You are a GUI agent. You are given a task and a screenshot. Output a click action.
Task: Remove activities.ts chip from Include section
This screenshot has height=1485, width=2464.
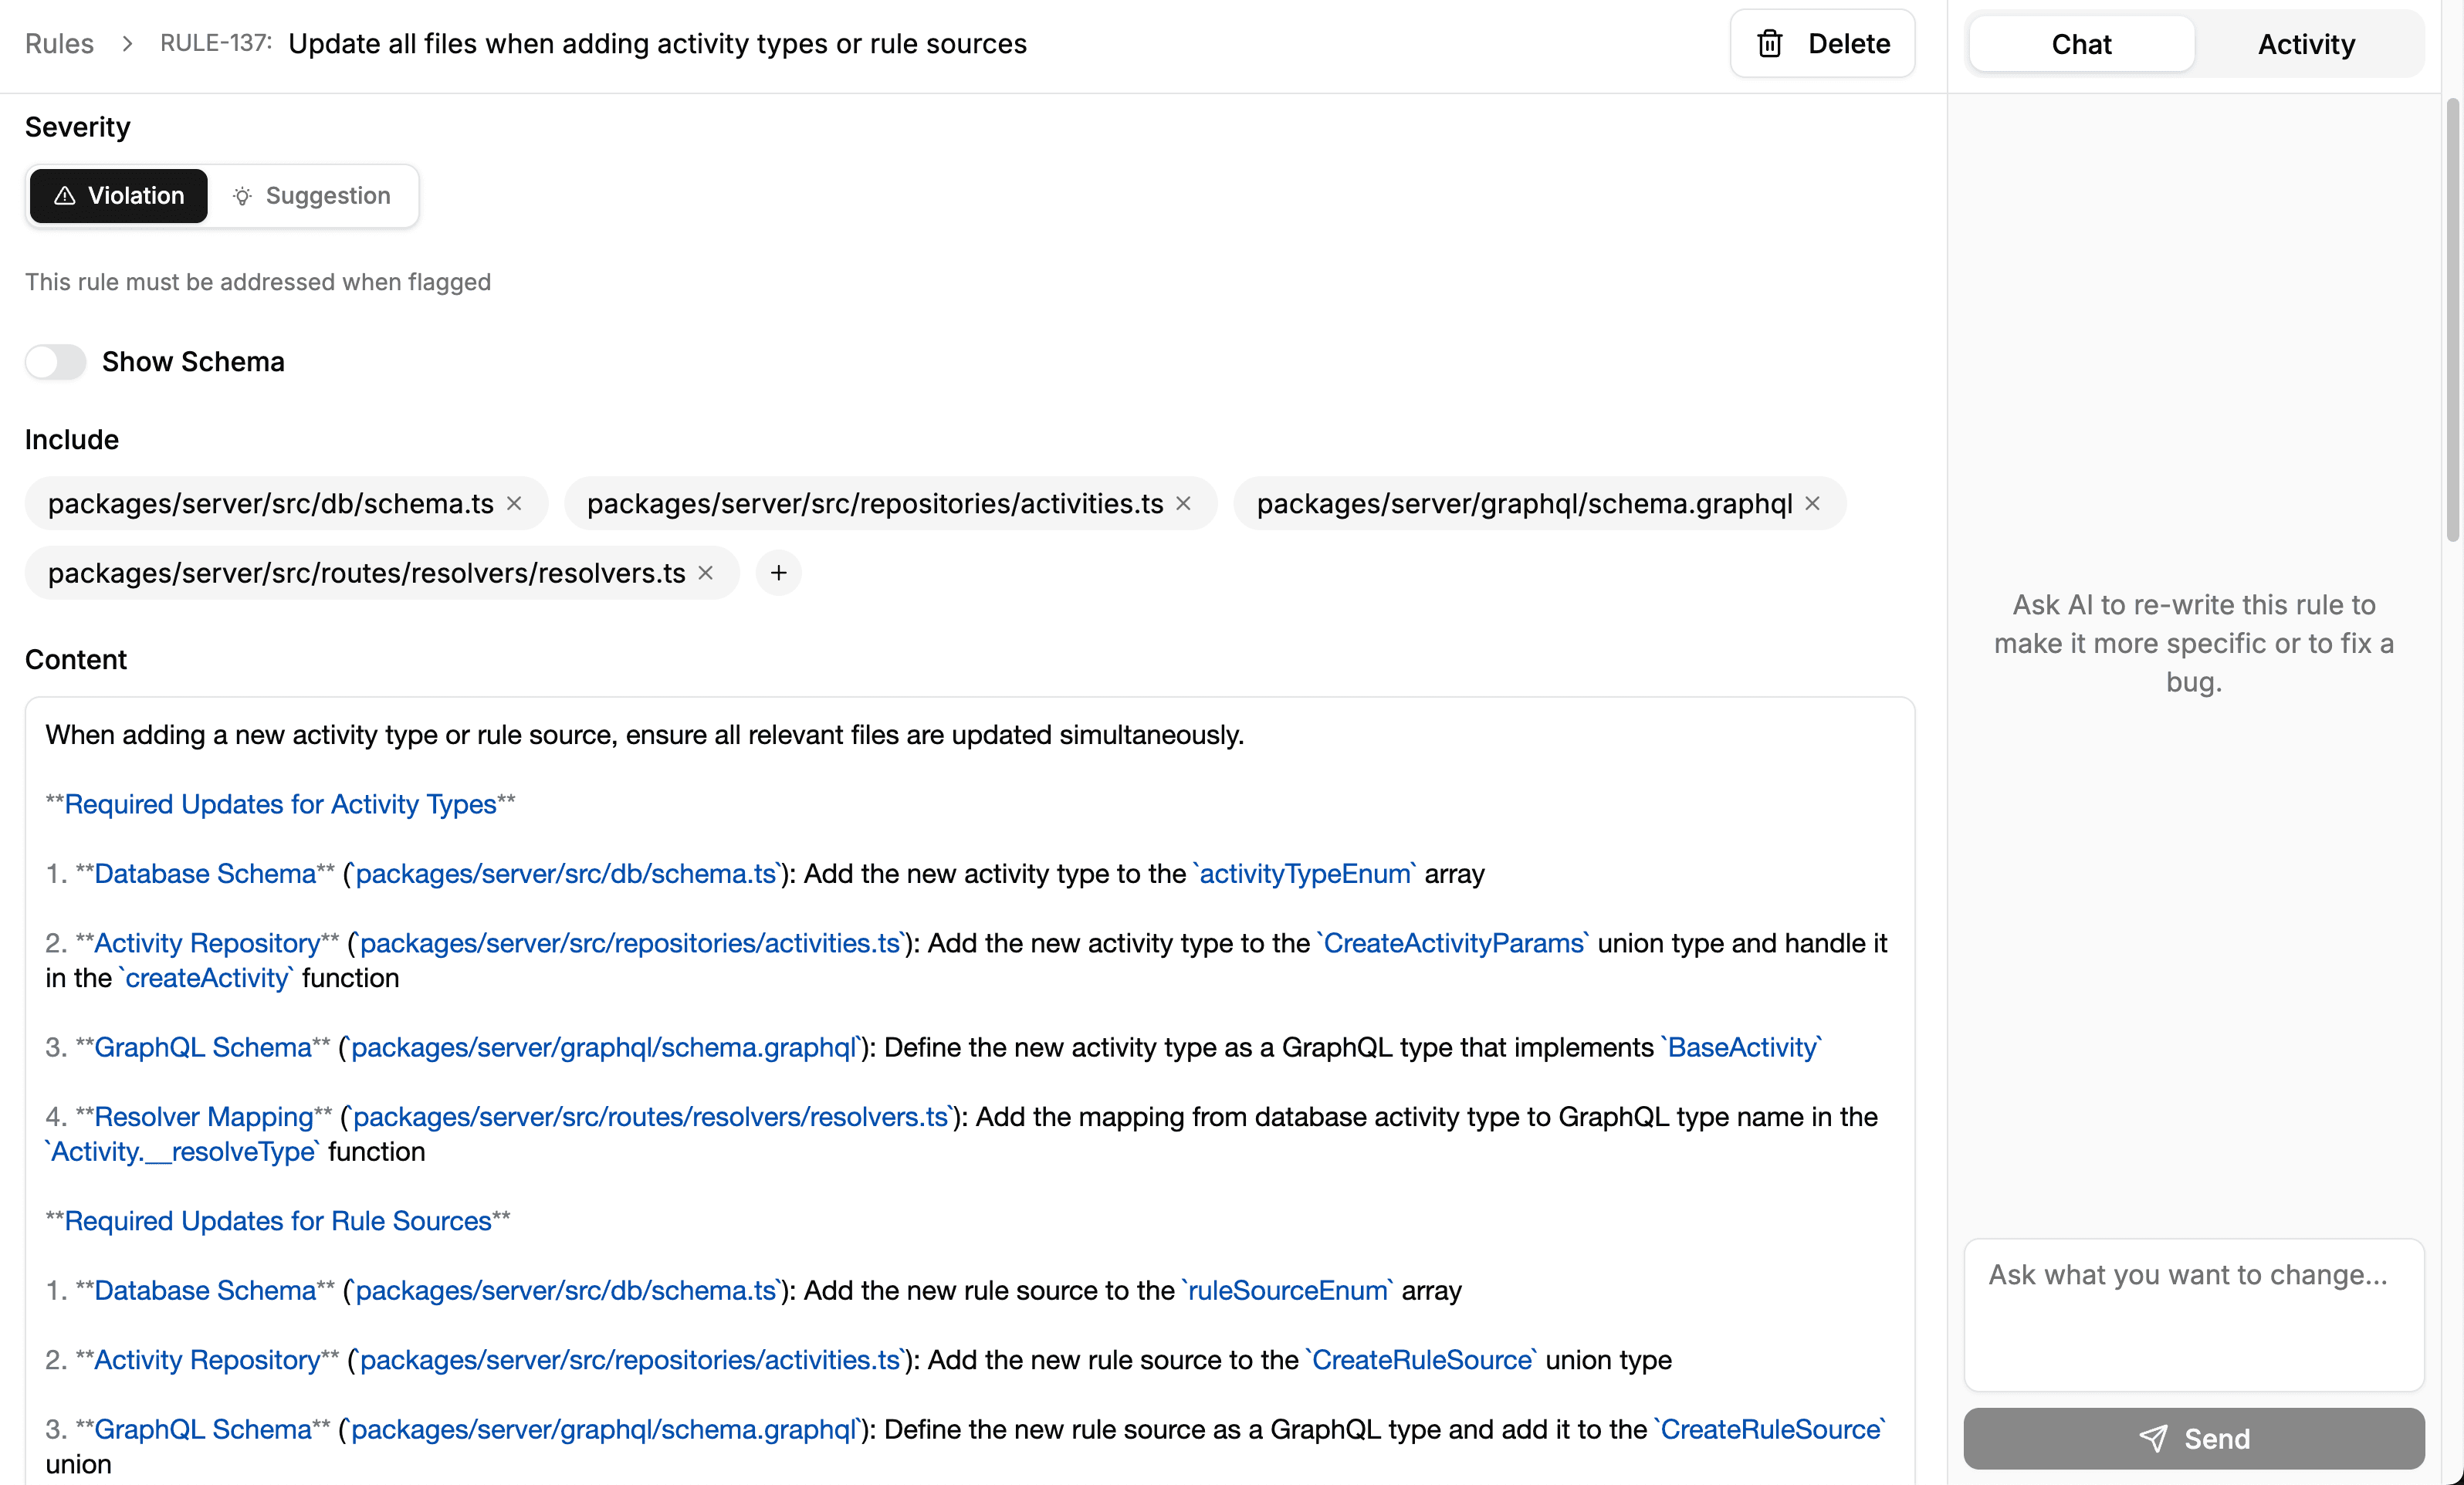tap(1184, 504)
